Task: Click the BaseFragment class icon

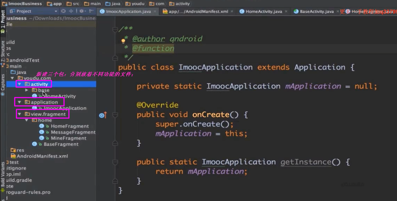Action: pos(34,144)
